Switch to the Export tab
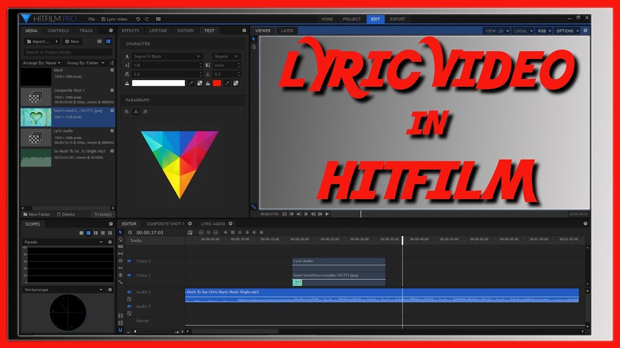620x348 pixels. click(398, 19)
